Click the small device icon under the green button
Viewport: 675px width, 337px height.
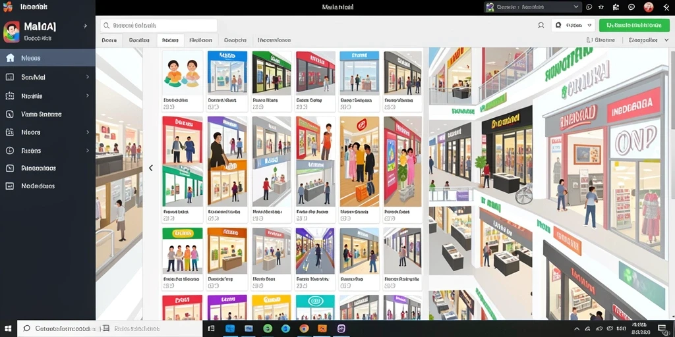tap(589, 40)
